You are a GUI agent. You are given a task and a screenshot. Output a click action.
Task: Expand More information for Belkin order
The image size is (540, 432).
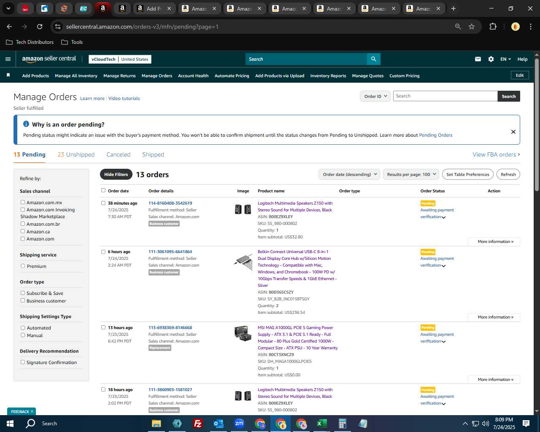pyautogui.click(x=494, y=317)
